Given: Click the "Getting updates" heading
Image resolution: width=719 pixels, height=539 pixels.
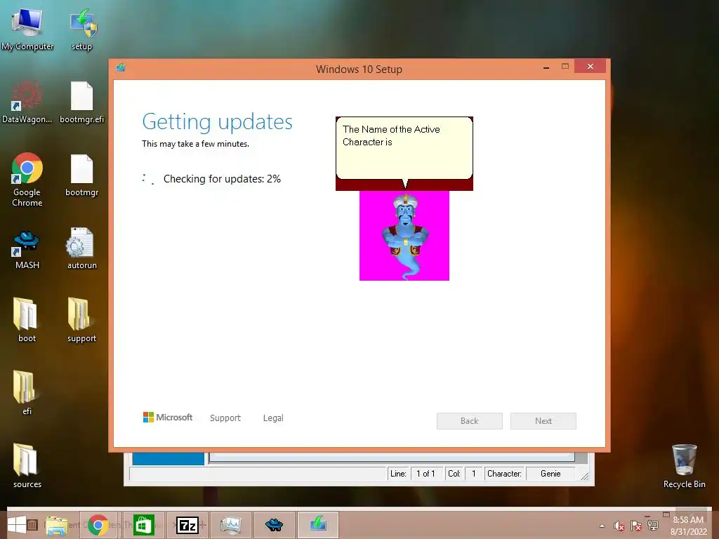Looking at the screenshot, I should 218,122.
